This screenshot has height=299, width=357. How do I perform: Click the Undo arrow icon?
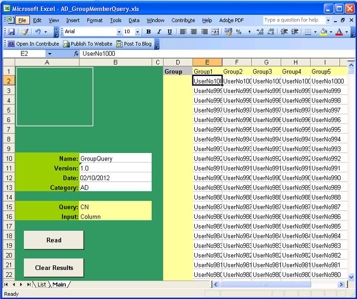tap(37, 31)
